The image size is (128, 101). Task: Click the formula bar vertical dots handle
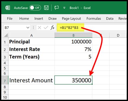33,28
